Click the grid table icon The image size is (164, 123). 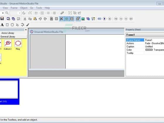coord(56,19)
